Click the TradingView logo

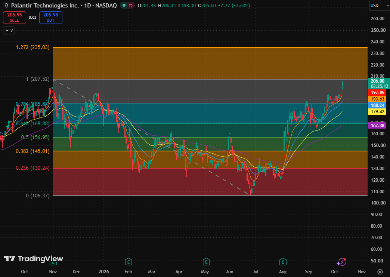(34, 259)
